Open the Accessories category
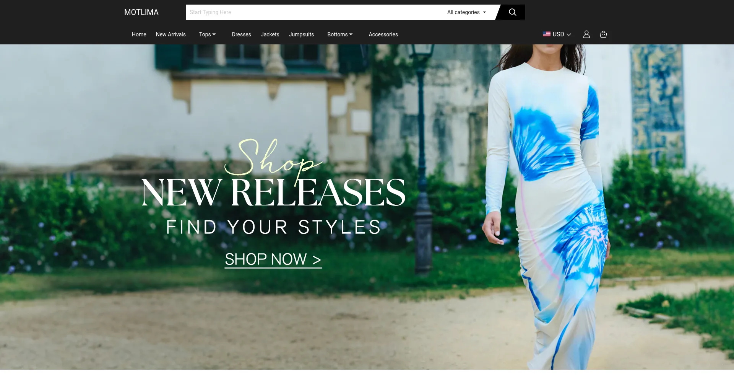The width and height of the screenshot is (734, 380). (x=383, y=34)
